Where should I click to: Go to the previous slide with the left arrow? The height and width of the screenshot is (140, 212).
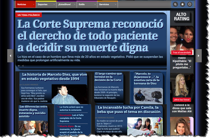click(10, 56)
